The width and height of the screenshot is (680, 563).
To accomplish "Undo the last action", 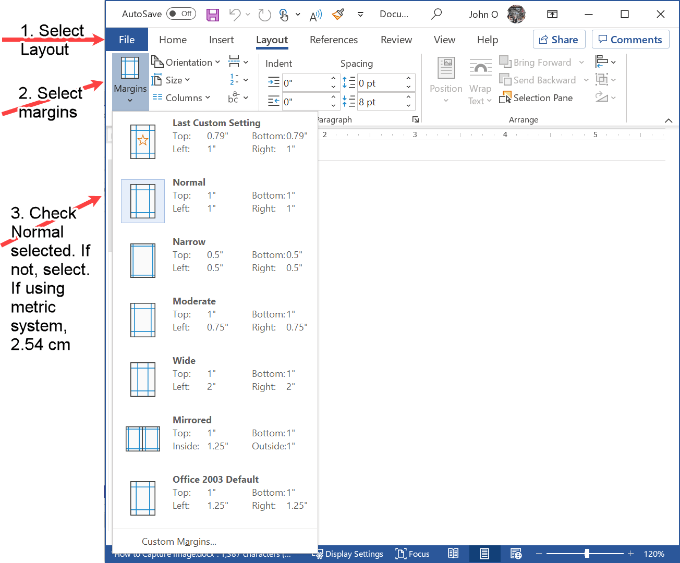I will pos(235,15).
